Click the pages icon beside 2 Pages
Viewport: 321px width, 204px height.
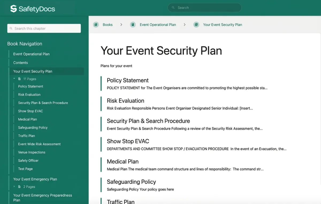(x=19, y=187)
